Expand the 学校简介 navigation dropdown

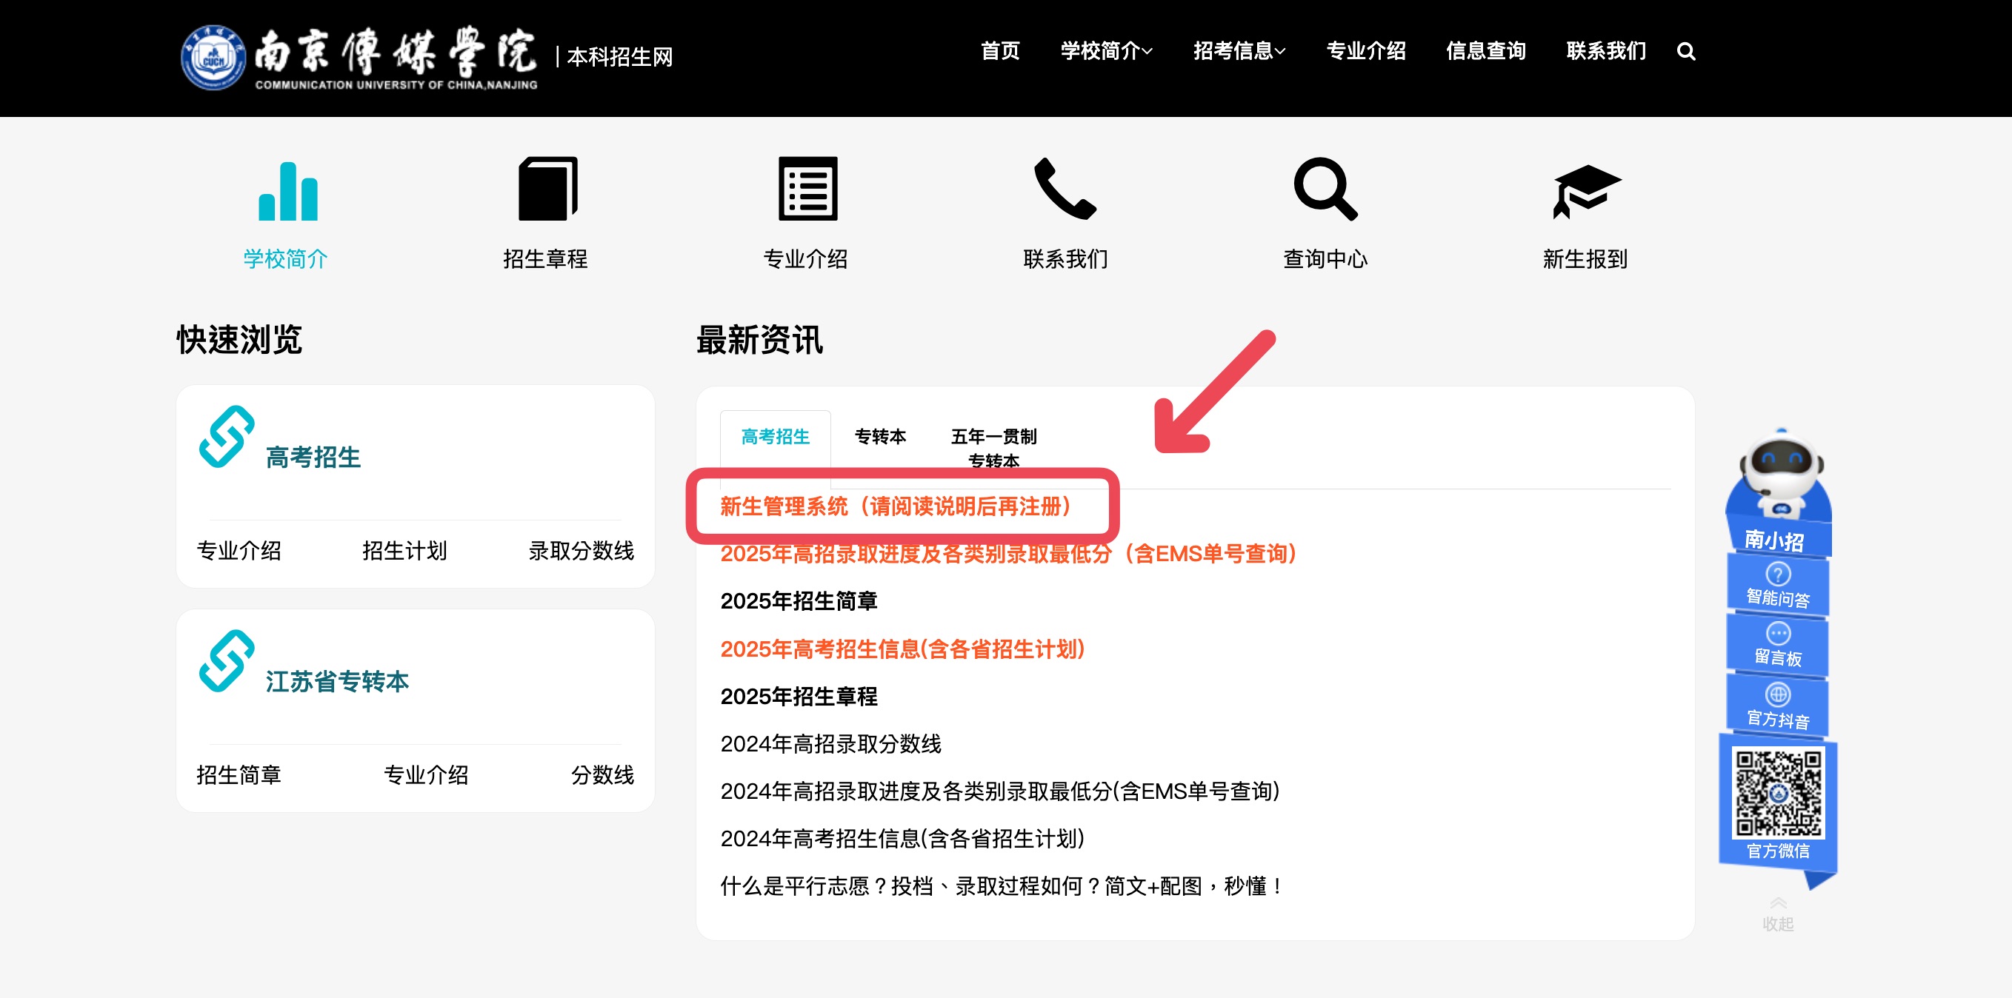pyautogui.click(x=1105, y=52)
